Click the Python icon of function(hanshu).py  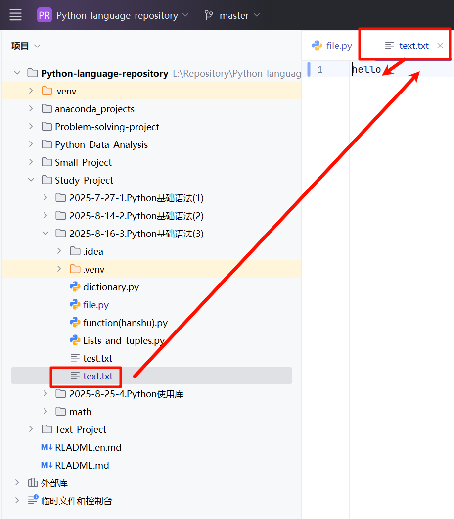[75, 323]
